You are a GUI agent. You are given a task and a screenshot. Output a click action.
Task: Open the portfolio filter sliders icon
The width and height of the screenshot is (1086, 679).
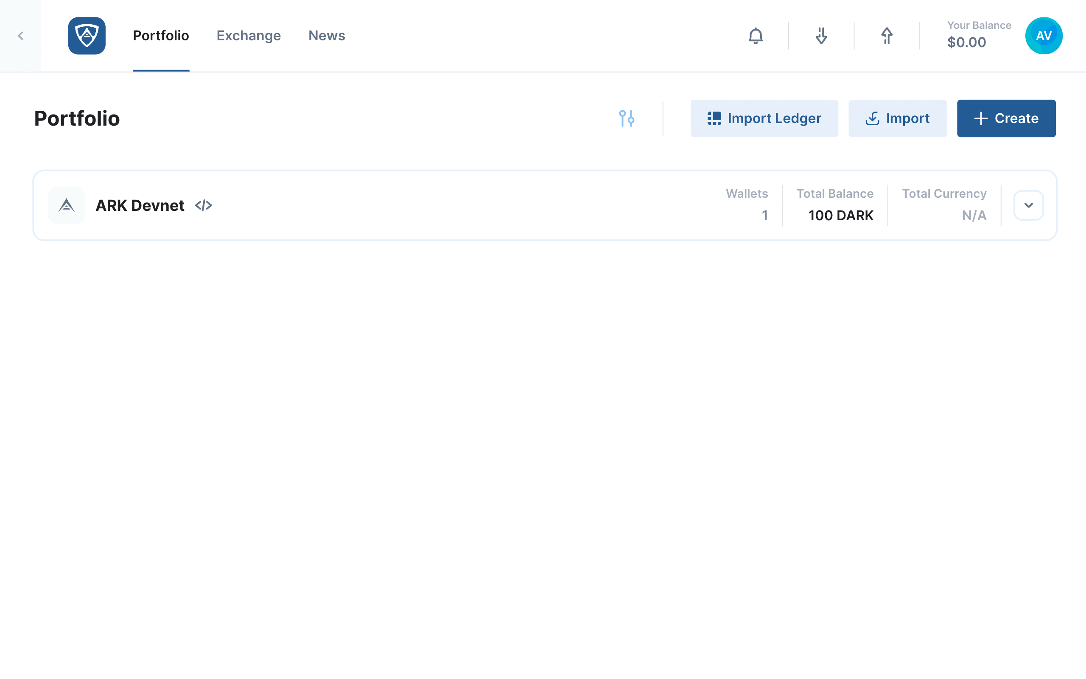(627, 118)
